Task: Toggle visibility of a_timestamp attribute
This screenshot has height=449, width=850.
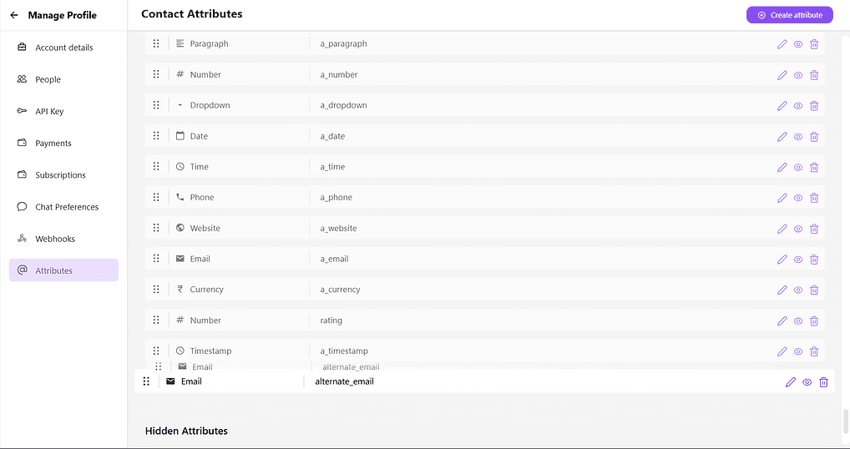Action: click(x=798, y=351)
